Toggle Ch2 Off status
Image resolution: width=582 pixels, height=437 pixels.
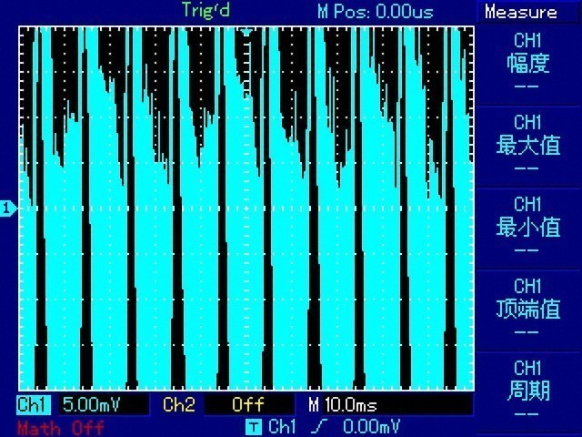248,404
